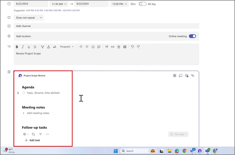This screenshot has width=235, height=155.
Task: Click Add task button
Action: (32, 140)
